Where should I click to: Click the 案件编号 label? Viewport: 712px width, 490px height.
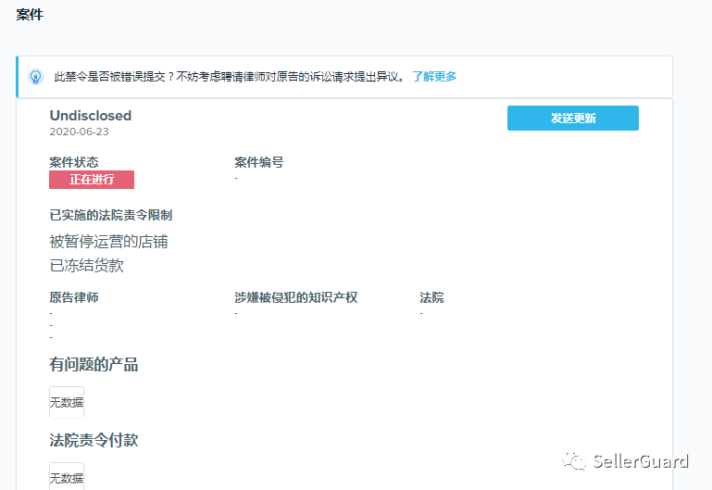click(x=259, y=162)
